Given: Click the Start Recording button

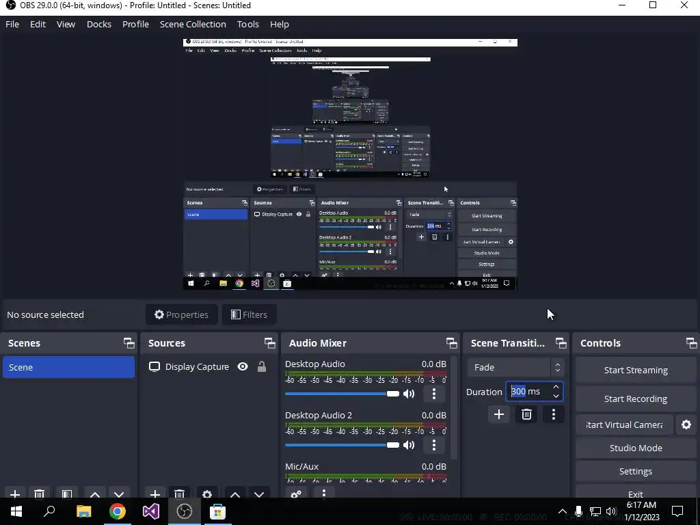Looking at the screenshot, I should coord(636,399).
